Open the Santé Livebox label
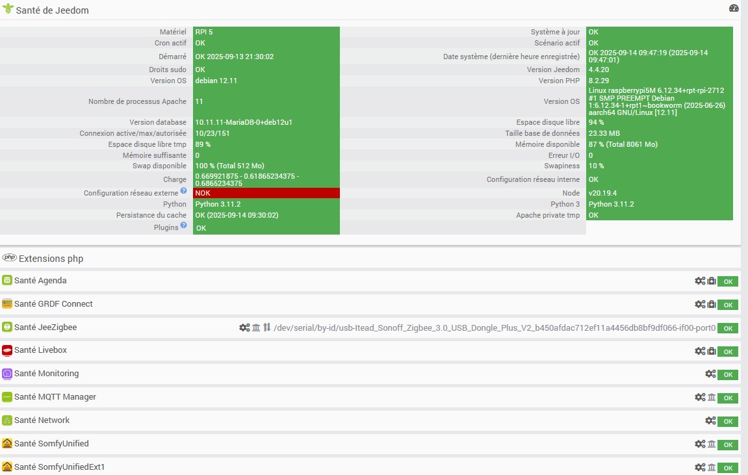 40,350
